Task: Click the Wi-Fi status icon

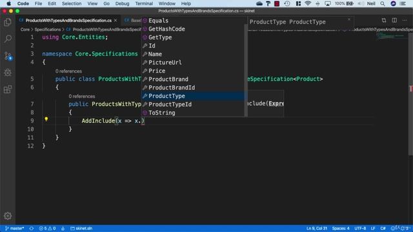Action: pos(308,3)
